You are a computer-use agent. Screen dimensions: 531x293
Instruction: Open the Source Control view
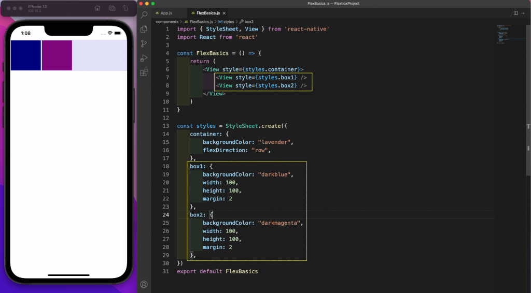coord(144,43)
